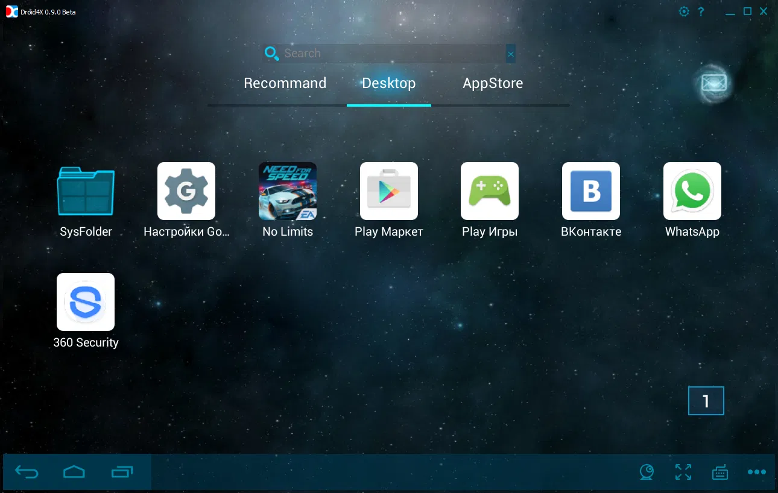Select the Desktop tab
This screenshot has height=493, width=778.
point(389,83)
